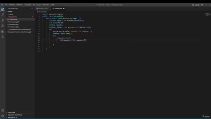
Task: Open the Modifica menu
Action: click(x=12, y=5)
